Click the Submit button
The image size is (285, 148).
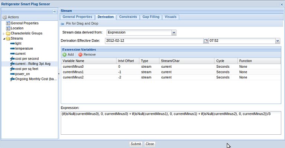coord(136,144)
